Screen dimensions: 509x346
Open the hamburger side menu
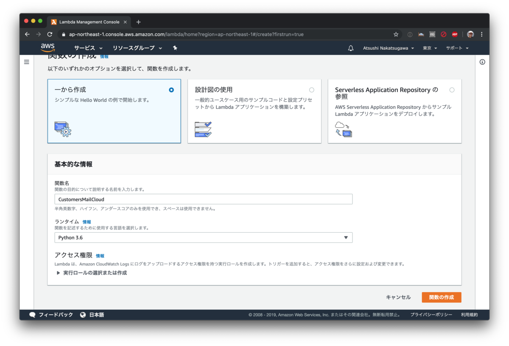(27, 62)
